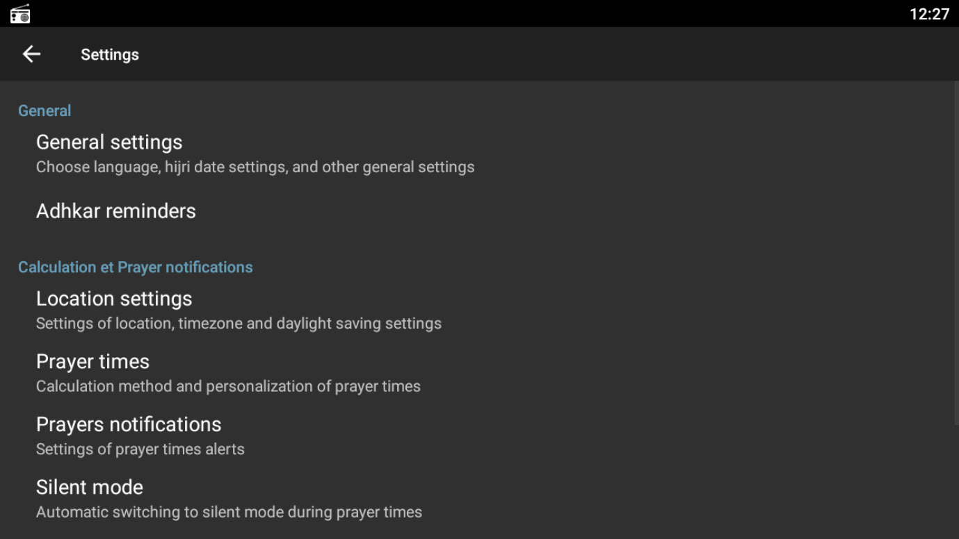The image size is (959, 539).
Task: Click the black status bar at top
Action: coord(479,14)
